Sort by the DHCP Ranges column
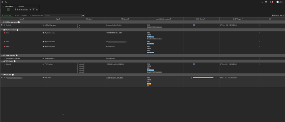The height and width of the screenshot is (122, 285). pyautogui.click(x=238, y=19)
